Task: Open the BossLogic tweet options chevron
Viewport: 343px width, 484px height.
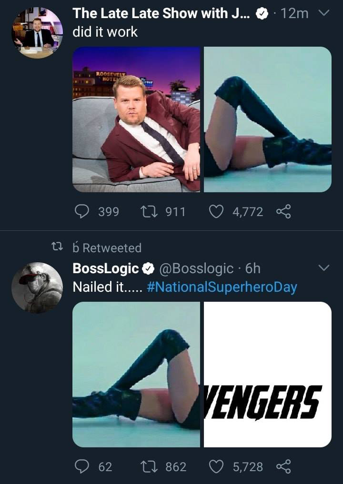Action: (324, 268)
